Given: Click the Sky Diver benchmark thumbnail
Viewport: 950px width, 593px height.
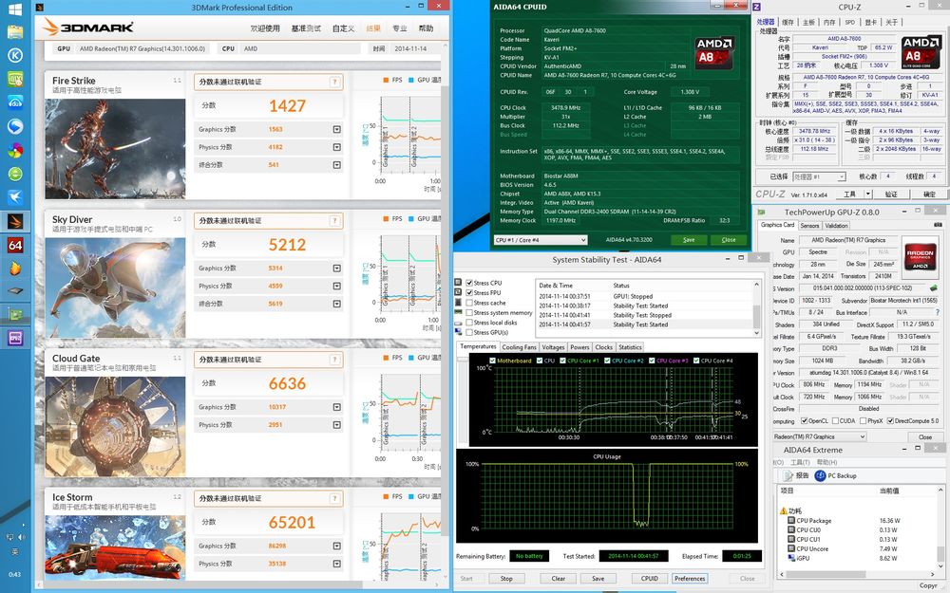Looking at the screenshot, I should point(115,287).
